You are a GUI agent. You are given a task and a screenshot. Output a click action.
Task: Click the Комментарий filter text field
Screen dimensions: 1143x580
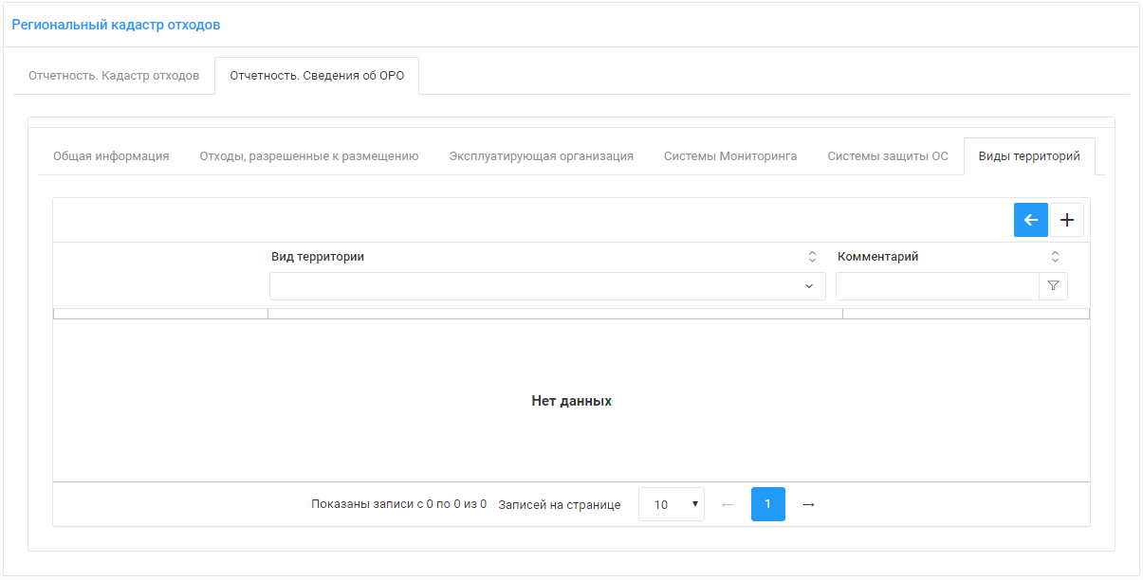(x=936, y=286)
